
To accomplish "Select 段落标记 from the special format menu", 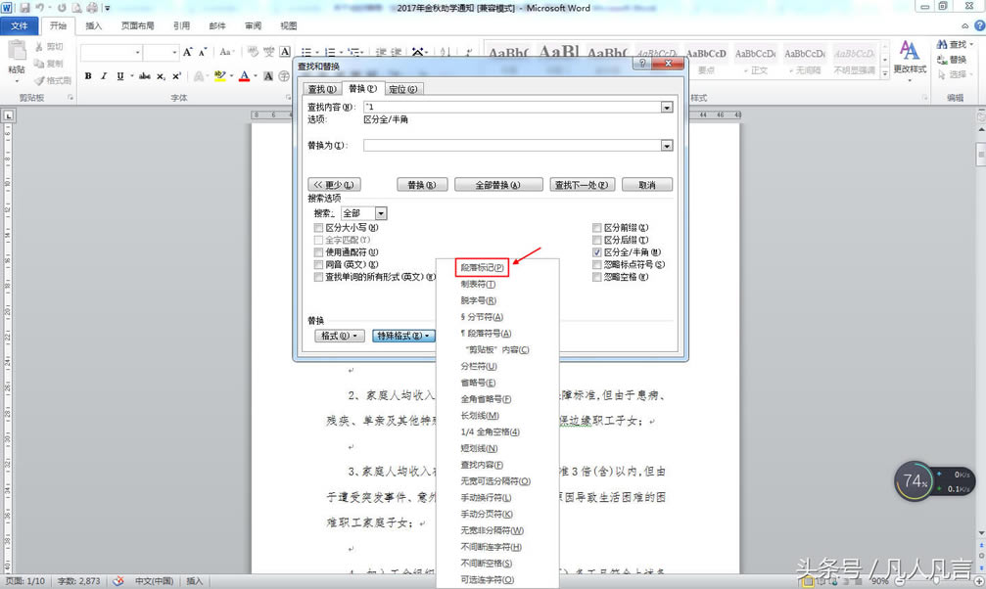I will point(482,267).
